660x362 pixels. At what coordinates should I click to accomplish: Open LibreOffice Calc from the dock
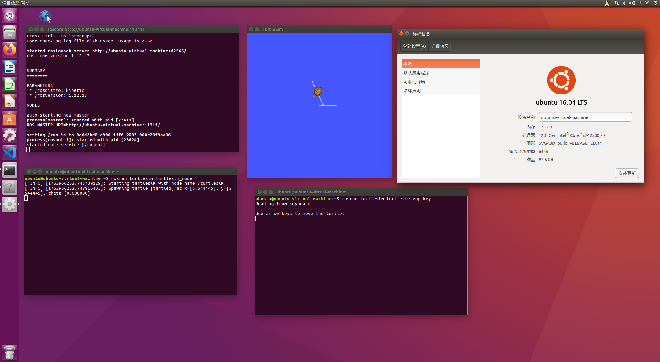[x=10, y=85]
